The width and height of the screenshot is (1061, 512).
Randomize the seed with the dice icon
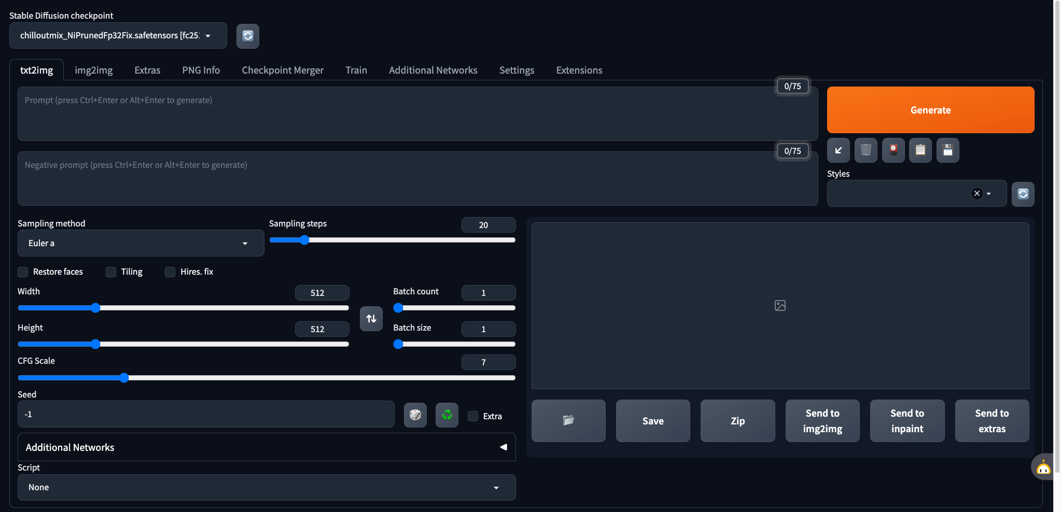click(x=415, y=415)
